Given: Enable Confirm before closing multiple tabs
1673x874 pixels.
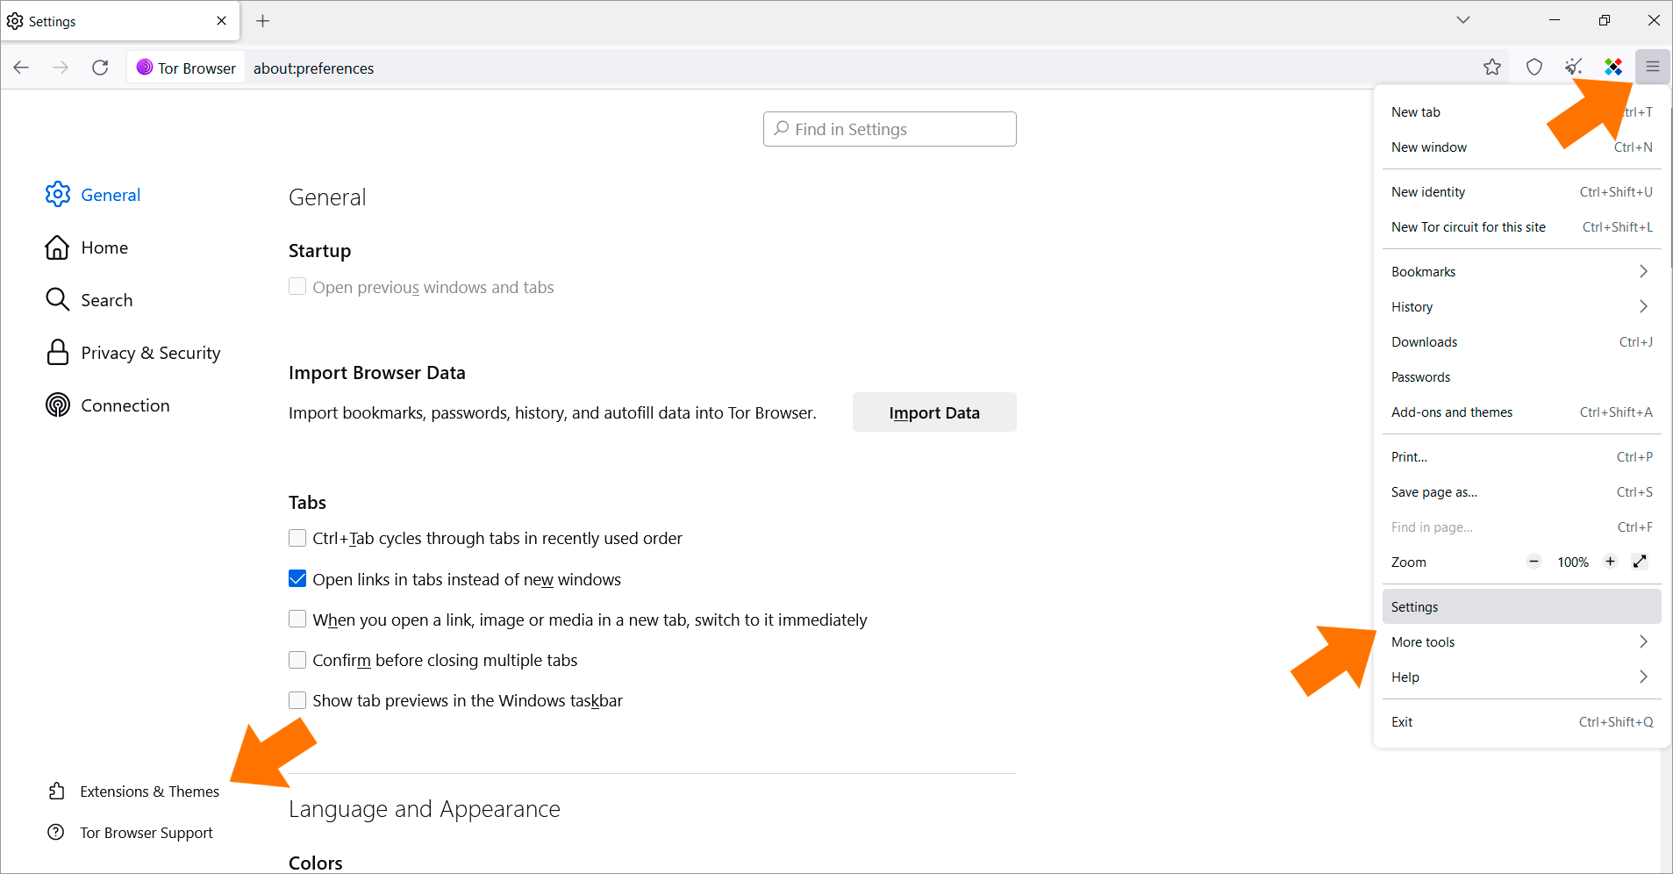Looking at the screenshot, I should pyautogui.click(x=297, y=660).
